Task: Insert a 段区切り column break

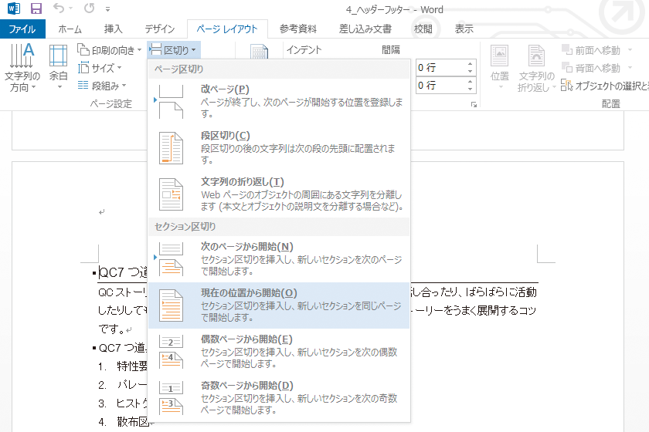Action: coord(279,148)
